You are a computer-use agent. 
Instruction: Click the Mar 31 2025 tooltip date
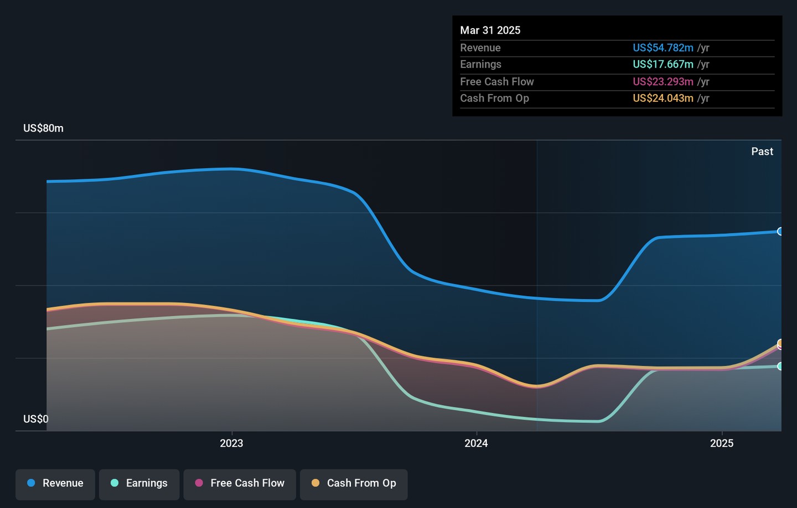pyautogui.click(x=490, y=30)
